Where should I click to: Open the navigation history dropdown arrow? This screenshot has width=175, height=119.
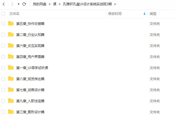pos(18,4)
